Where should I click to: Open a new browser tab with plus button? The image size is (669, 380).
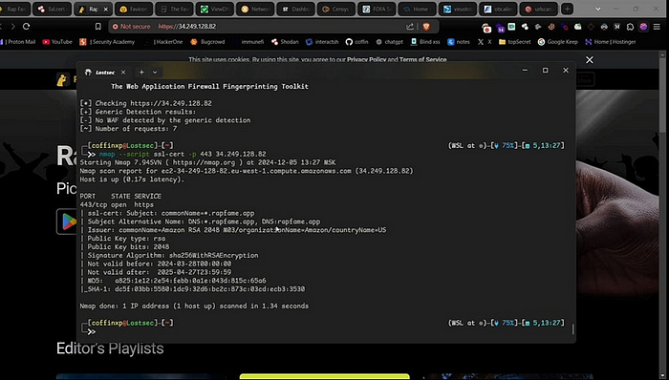[x=567, y=9]
